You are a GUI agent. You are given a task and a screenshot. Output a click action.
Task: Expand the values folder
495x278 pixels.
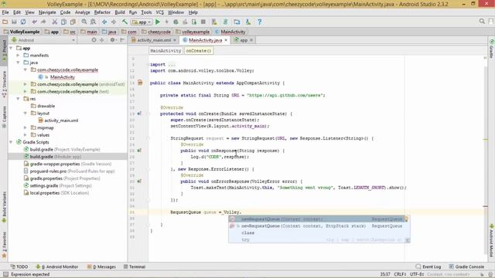26,135
